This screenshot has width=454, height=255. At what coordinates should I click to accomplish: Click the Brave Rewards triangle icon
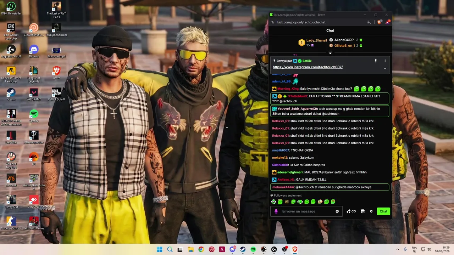[x=388, y=22]
